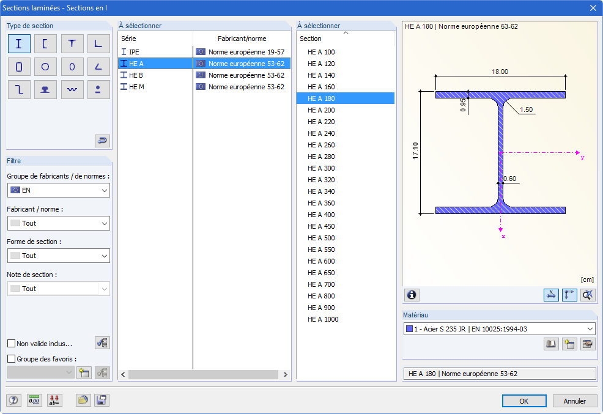Select section HE A 240
The width and height of the screenshot is (603, 414).
coord(346,133)
